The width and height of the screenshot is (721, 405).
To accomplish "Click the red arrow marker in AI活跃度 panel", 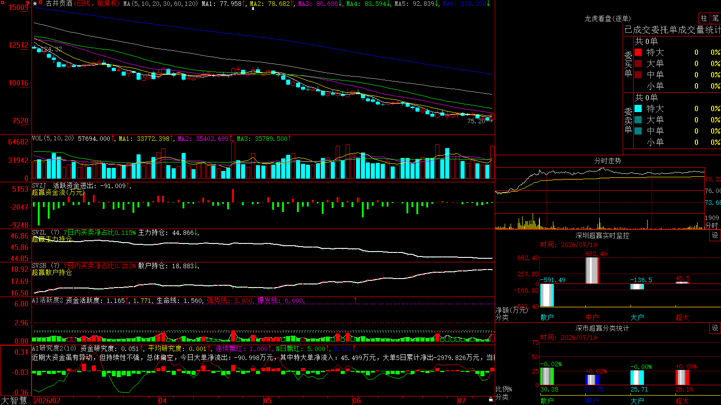I will [356, 300].
